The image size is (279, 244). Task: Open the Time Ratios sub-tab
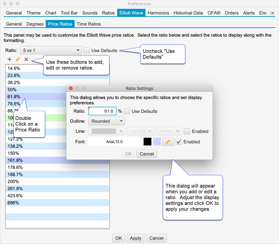coord(89,24)
